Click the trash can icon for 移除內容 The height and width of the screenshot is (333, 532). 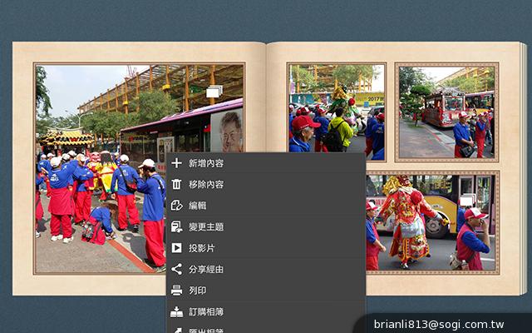pos(176,184)
